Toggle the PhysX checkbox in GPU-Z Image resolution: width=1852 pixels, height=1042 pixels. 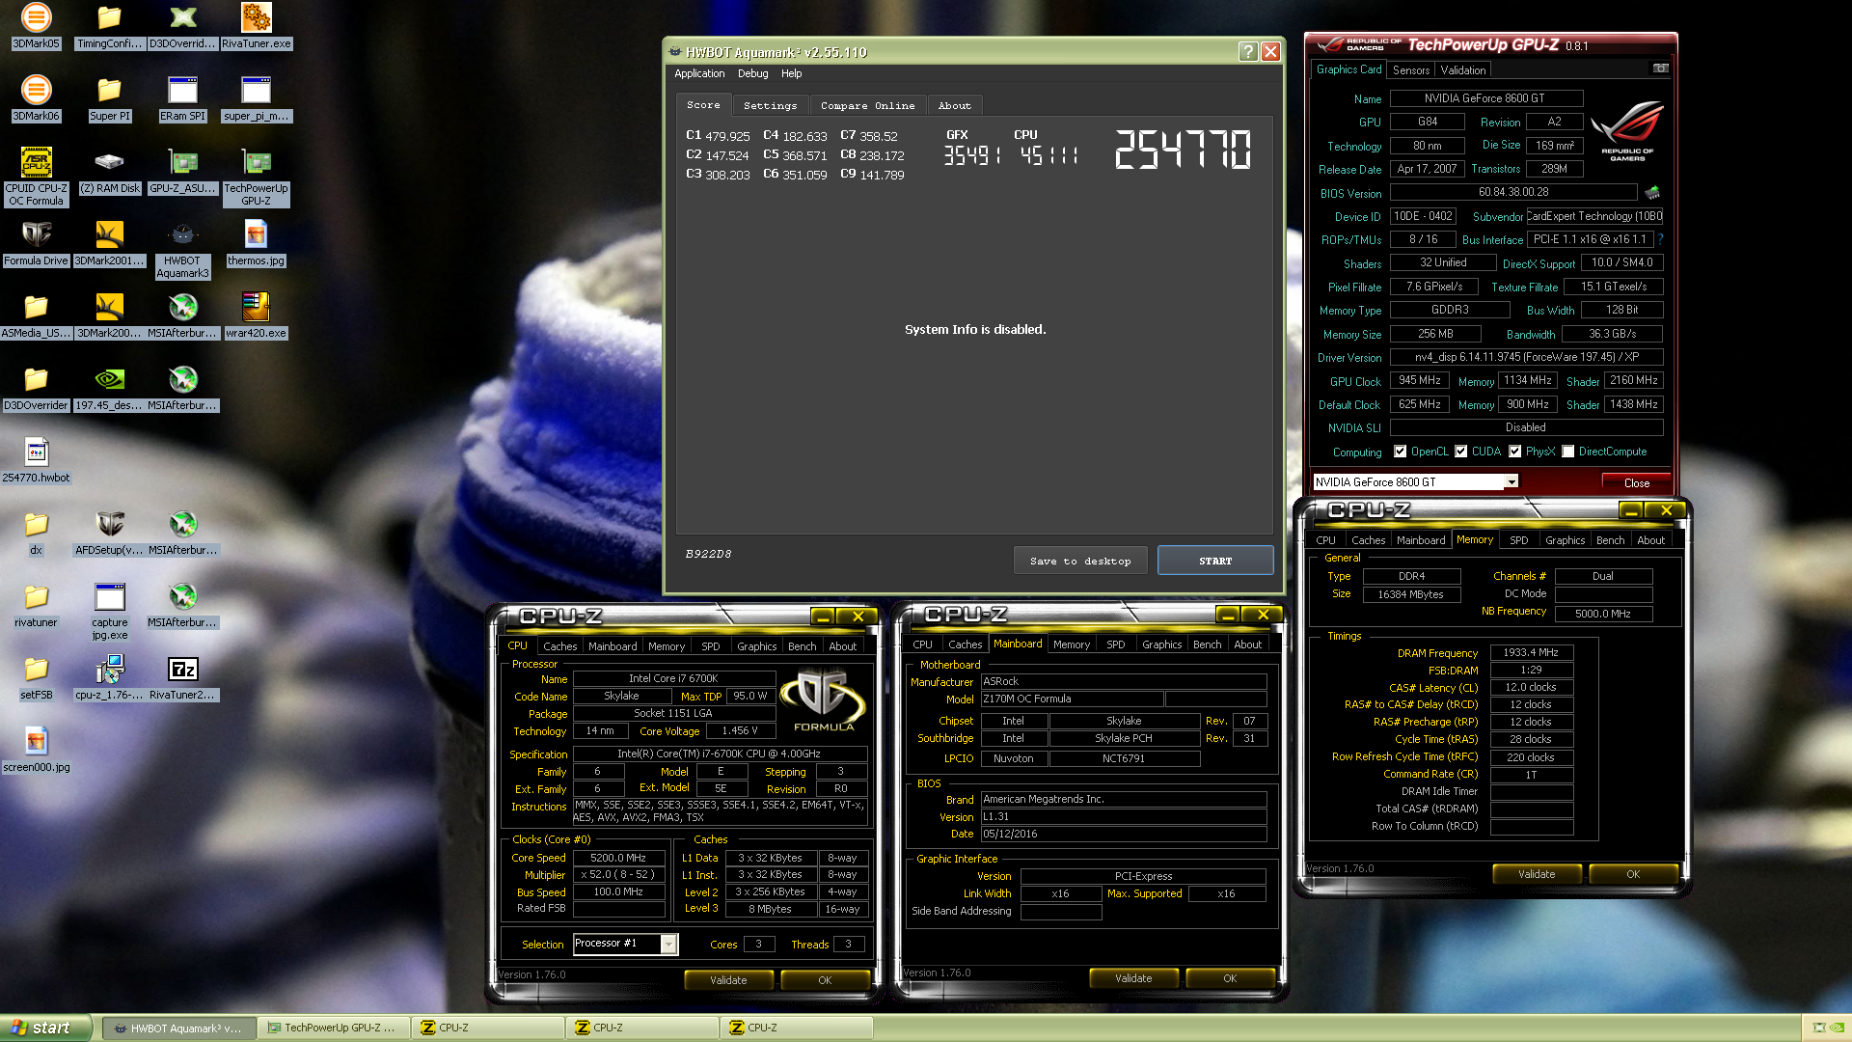[x=1514, y=452]
